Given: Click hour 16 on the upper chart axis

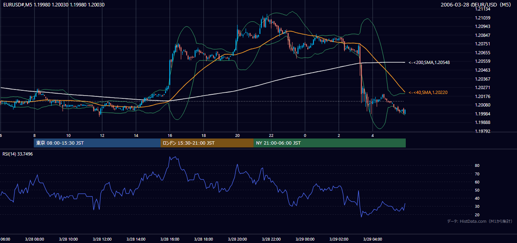Looking at the screenshot, I should (x=170, y=135).
